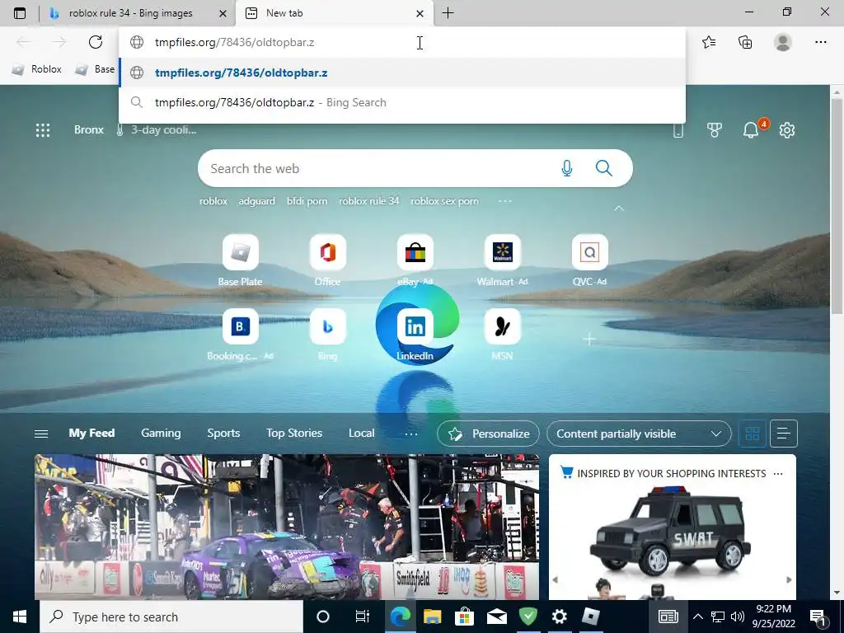The height and width of the screenshot is (633, 844).
Task: Open the Favorites star icon
Action: pyautogui.click(x=709, y=42)
